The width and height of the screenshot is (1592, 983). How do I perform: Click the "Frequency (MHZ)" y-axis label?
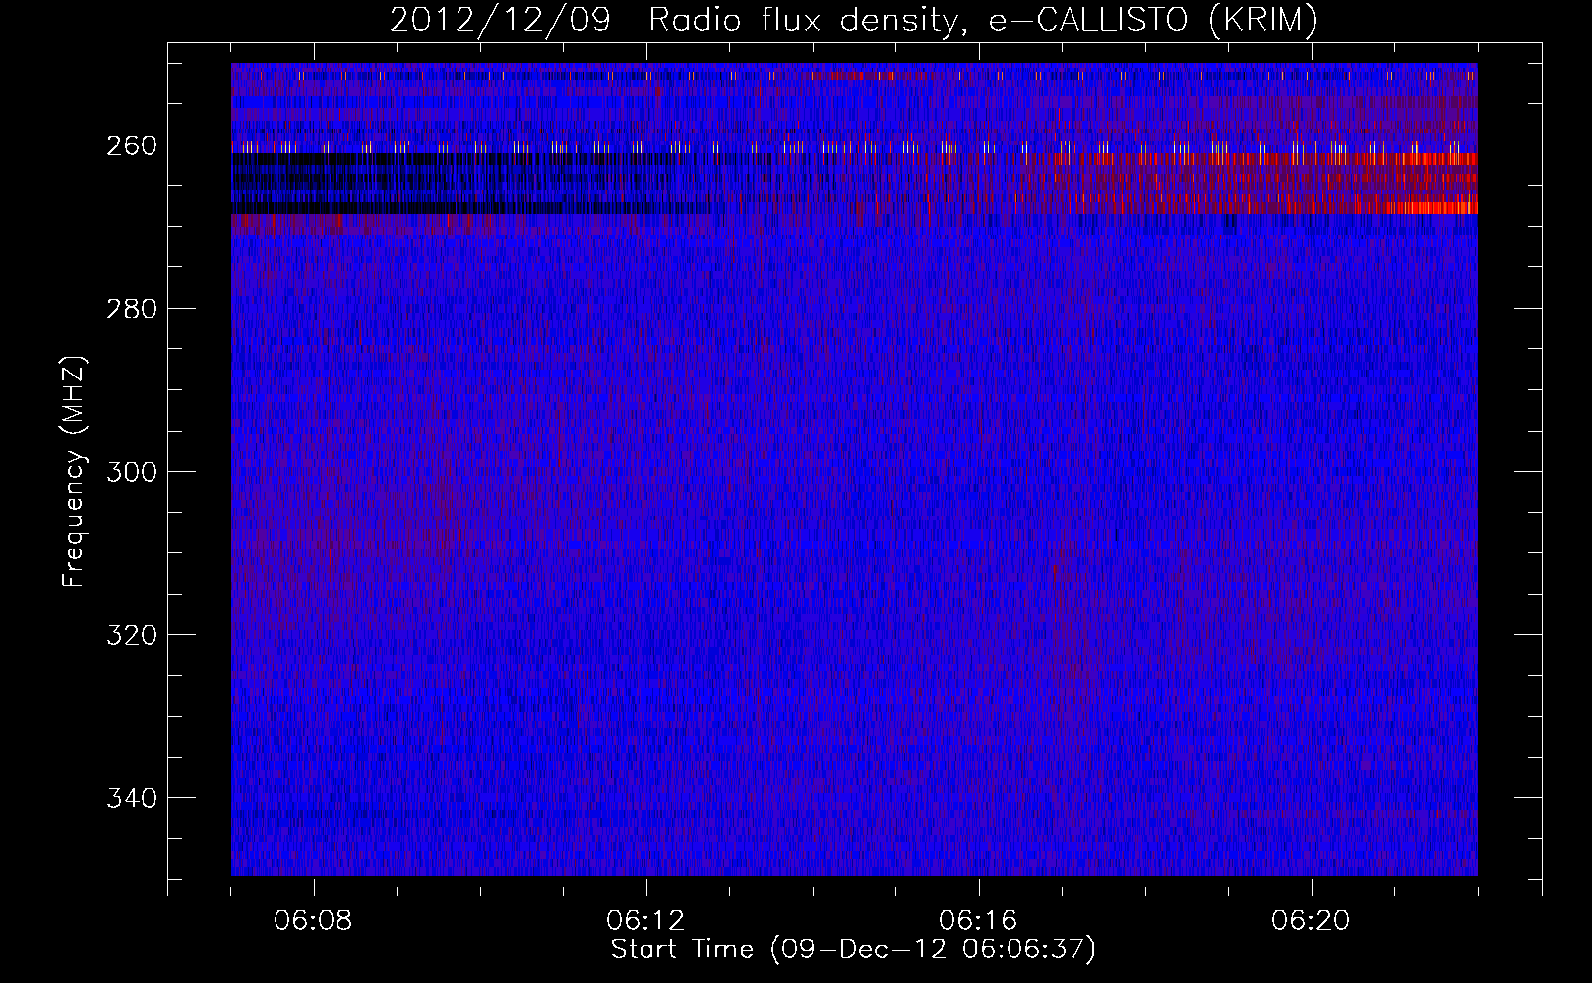click(74, 472)
